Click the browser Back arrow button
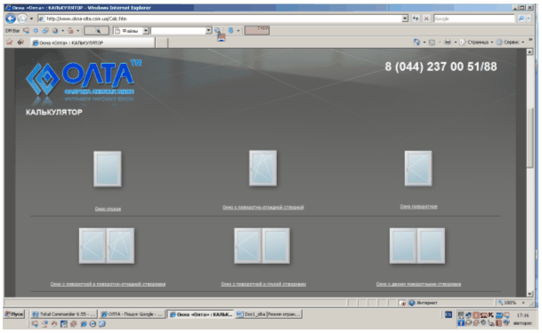542x333 pixels. 11,19
